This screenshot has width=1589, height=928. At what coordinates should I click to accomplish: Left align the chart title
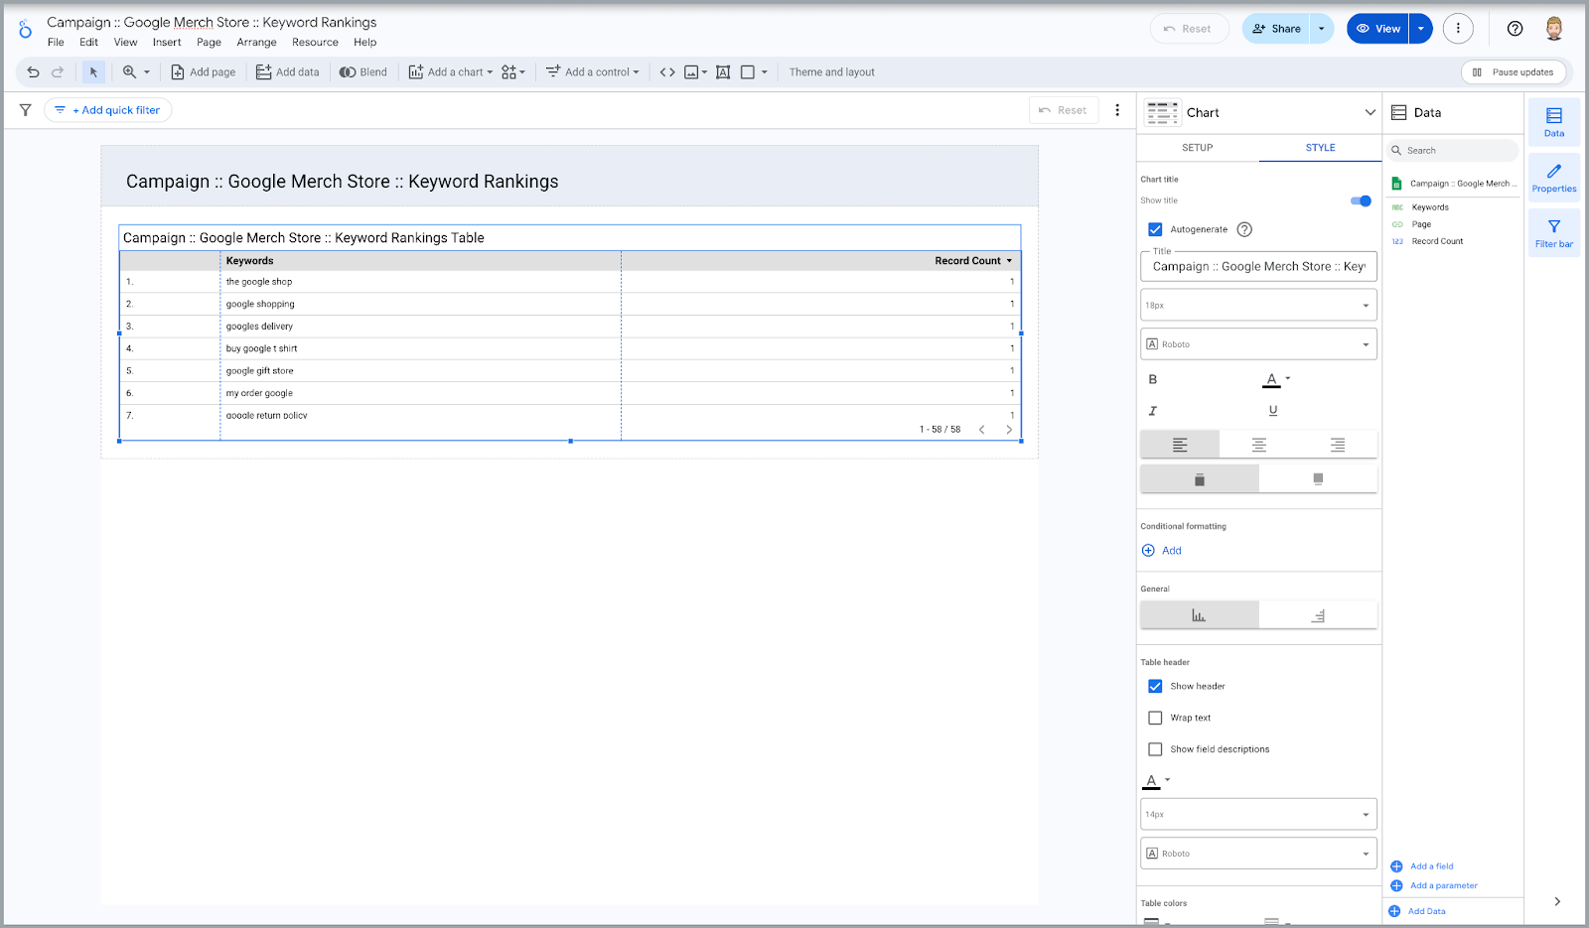[1180, 445]
